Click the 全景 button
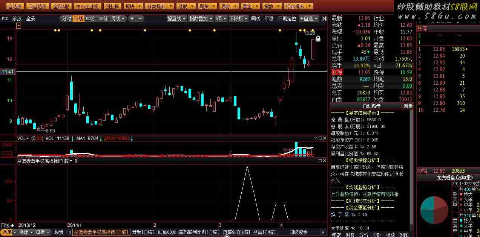Viewport: 480px width, 237px height. click(x=31, y=18)
